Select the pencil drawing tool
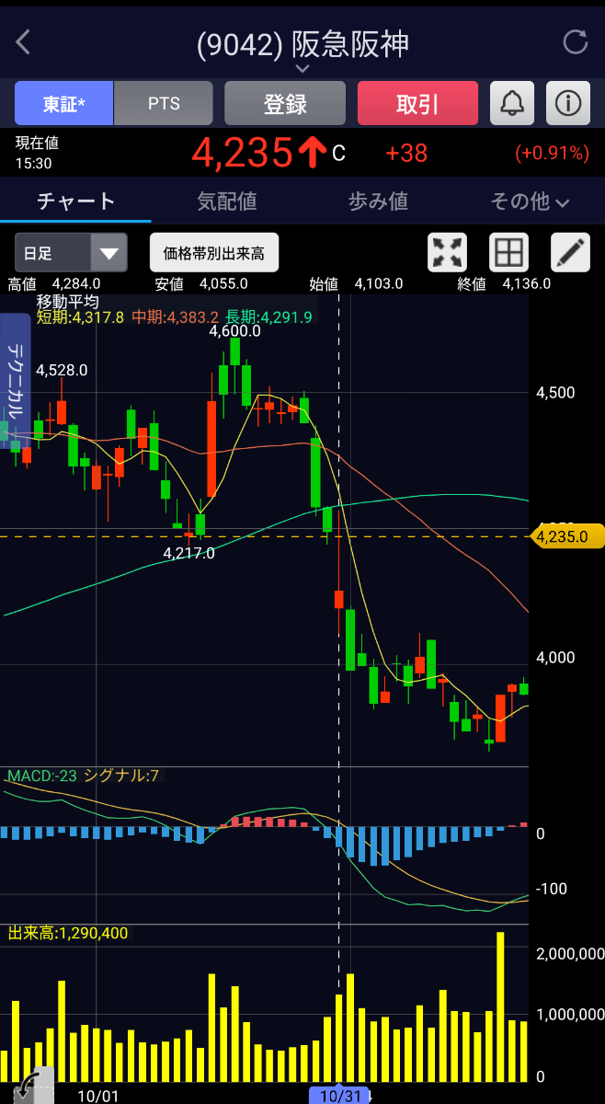Image resolution: width=605 pixels, height=1104 pixels. pyautogui.click(x=570, y=252)
